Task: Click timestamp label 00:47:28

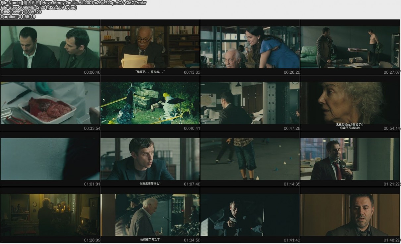Action: click(x=292, y=128)
